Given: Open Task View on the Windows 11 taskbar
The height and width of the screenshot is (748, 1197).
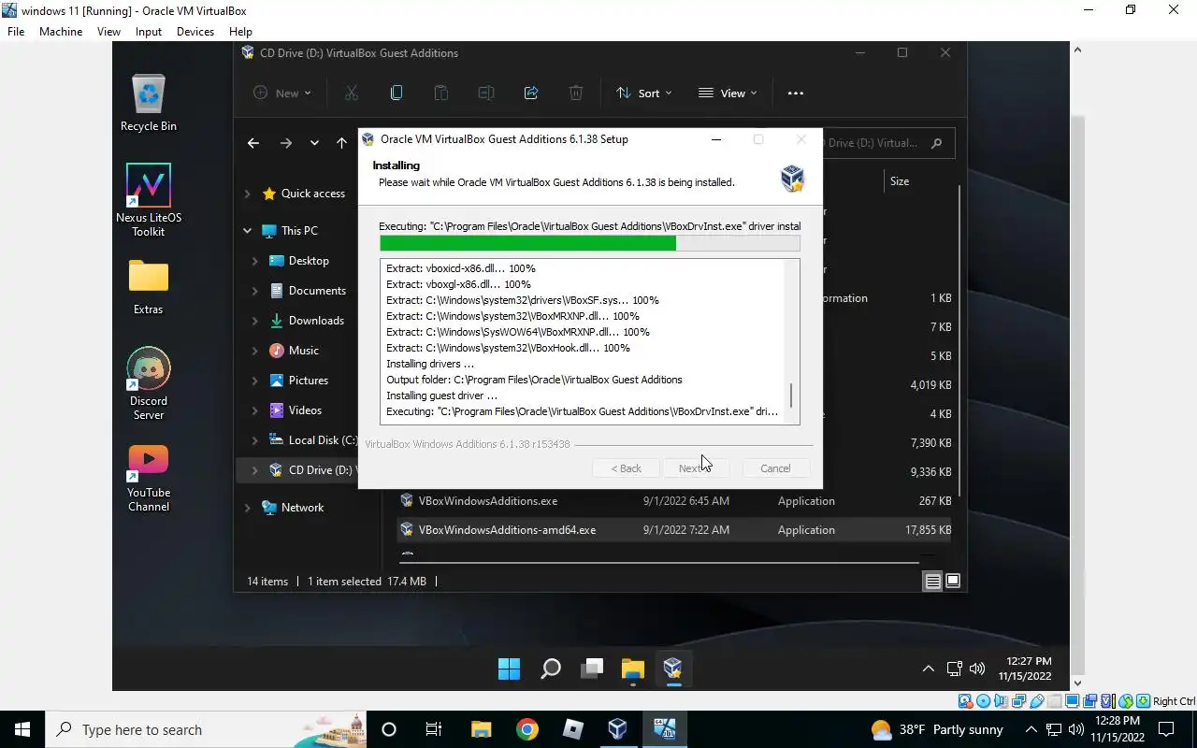Looking at the screenshot, I should click(x=592, y=669).
